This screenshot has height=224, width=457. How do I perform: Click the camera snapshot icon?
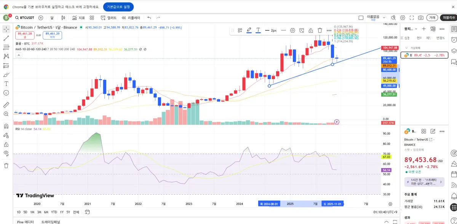click(x=421, y=18)
